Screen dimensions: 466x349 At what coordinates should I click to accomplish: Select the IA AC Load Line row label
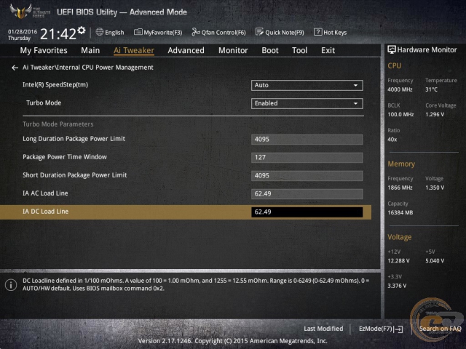pyautogui.click(x=45, y=193)
